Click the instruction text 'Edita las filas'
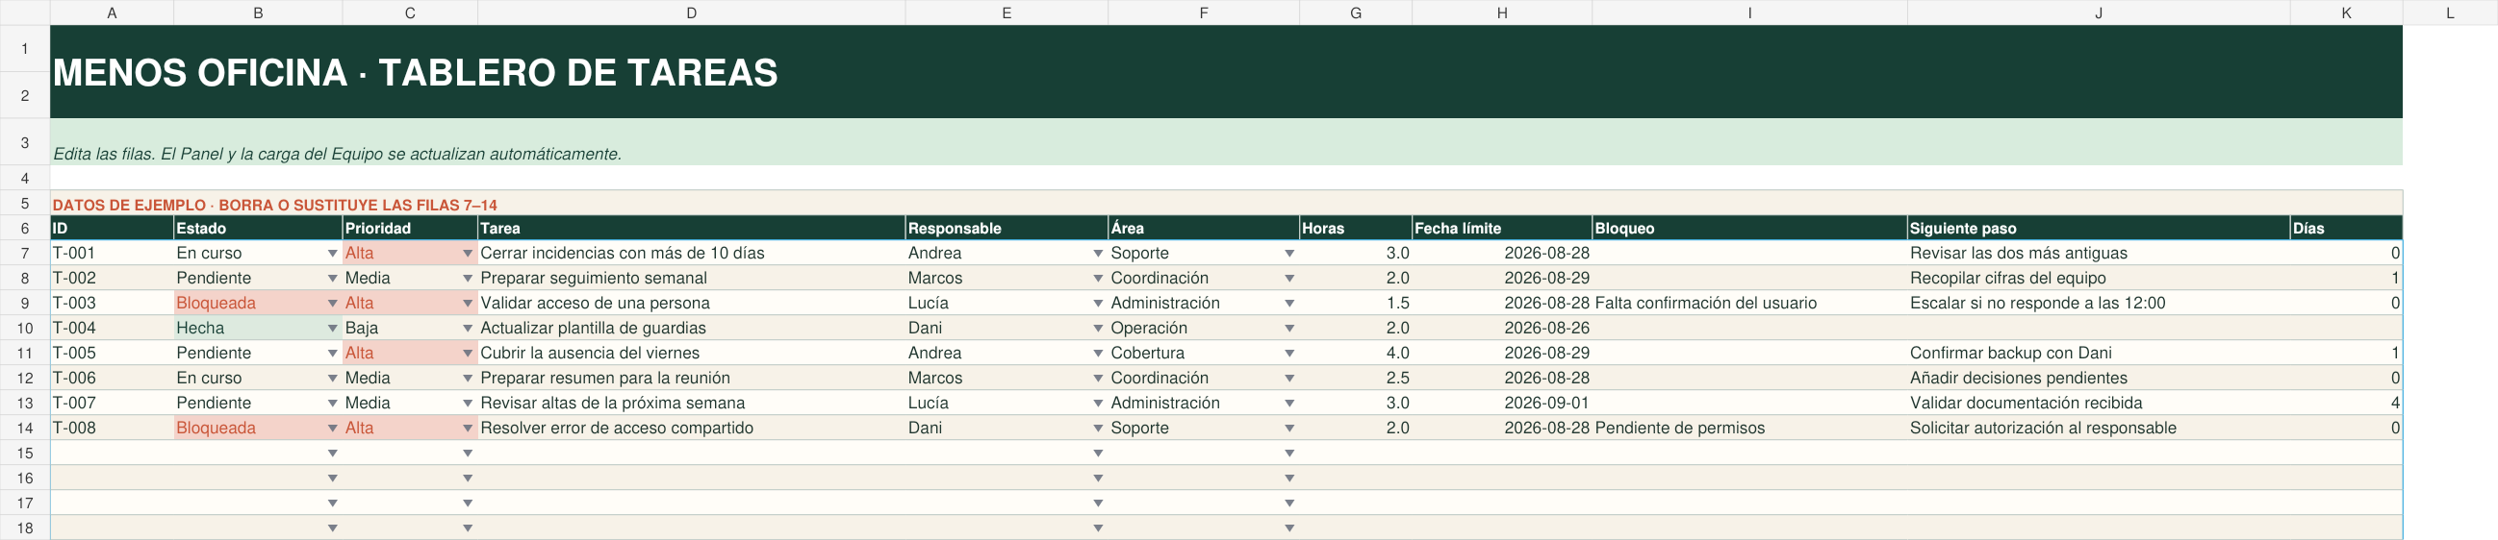This screenshot has height=540, width=2498. click(338, 155)
